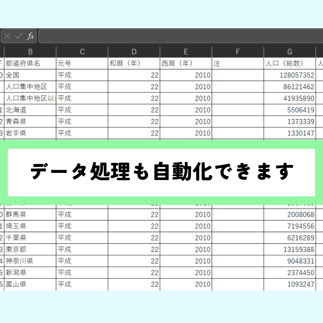323x323 pixels.
Task: Click population value 2008068
Action: point(290,215)
